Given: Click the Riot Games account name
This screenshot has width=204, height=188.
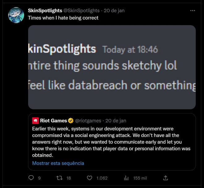Looking at the screenshot, I should pyautogui.click(x=53, y=120).
